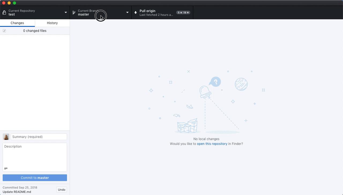The width and height of the screenshot is (343, 195).
Task: Open the Current Repository test selector
Action: [35, 13]
